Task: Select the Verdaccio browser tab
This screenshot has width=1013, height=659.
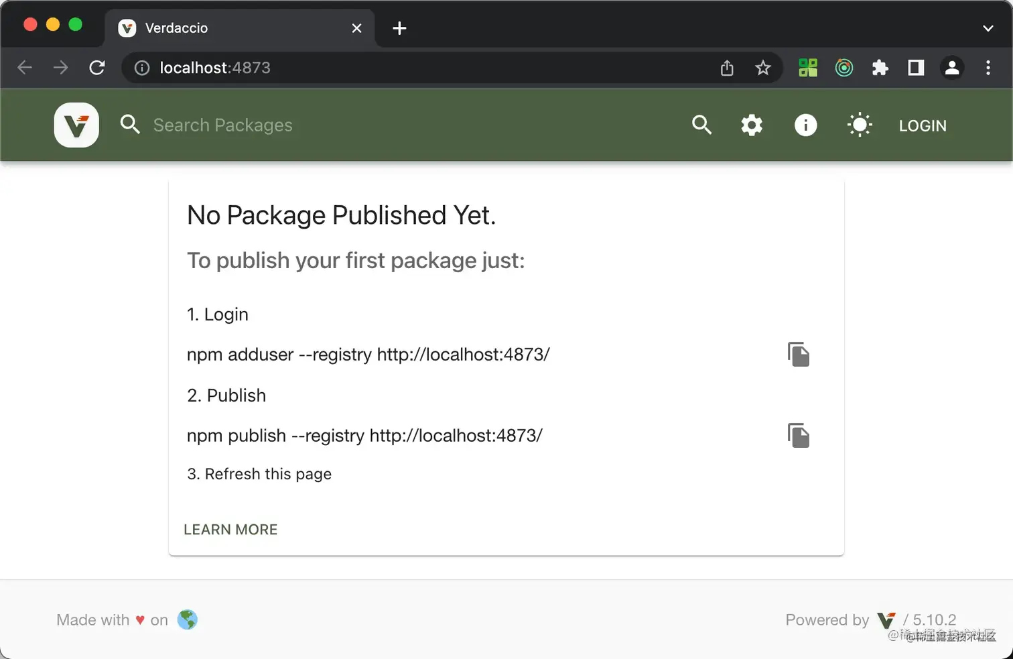Action: [x=240, y=28]
